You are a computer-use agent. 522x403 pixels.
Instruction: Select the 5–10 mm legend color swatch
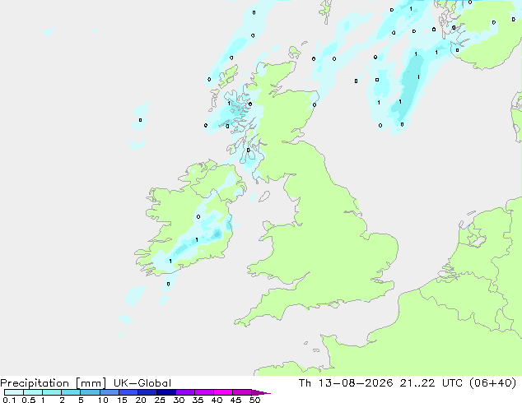click(90, 392)
